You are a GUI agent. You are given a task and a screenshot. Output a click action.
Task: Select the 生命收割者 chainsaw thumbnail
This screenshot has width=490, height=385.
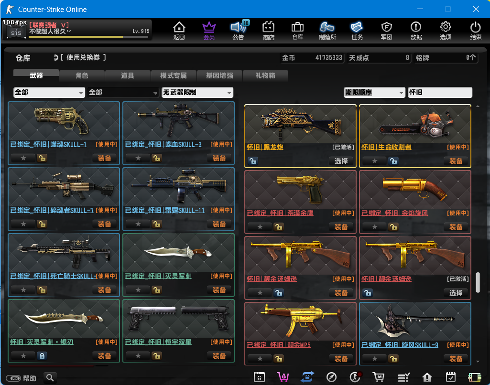(x=415, y=124)
